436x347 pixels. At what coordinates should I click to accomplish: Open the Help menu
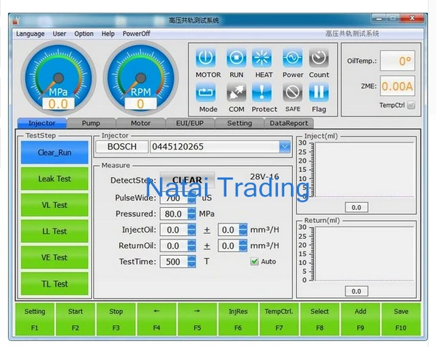pos(108,33)
